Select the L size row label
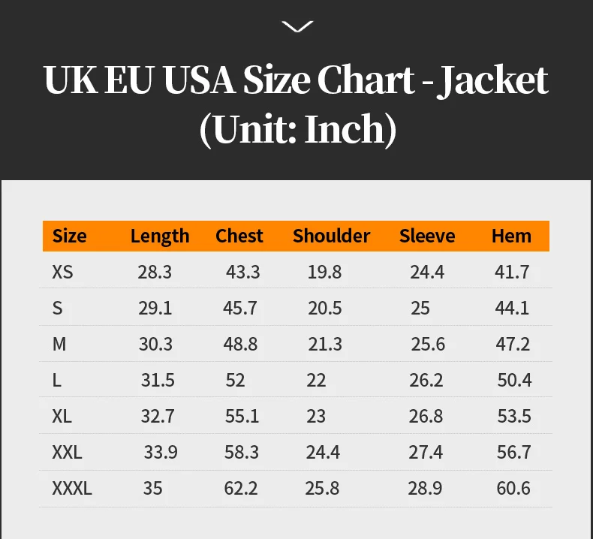The width and height of the screenshot is (593, 539). tap(57, 380)
